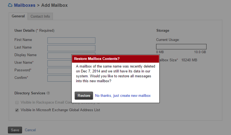Click the 10240 MB mailbox size value

click(189, 60)
